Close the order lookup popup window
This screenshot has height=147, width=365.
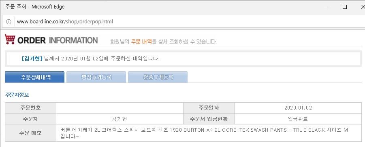click(363, 7)
